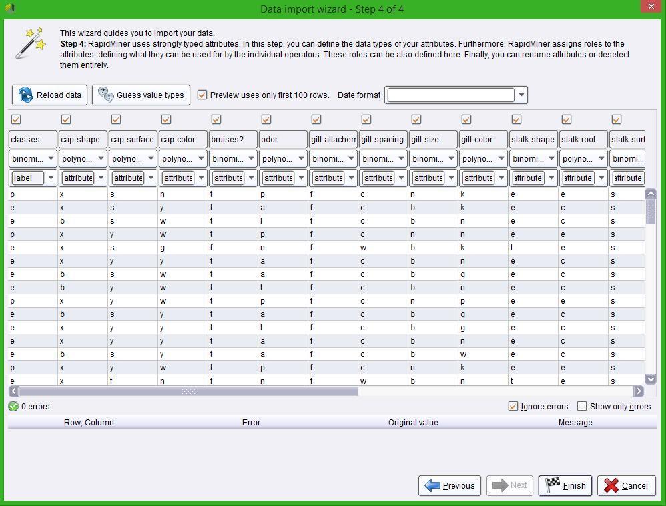Uncheck the gill-attachment column checkbox
The image size is (666, 506).
316,119
